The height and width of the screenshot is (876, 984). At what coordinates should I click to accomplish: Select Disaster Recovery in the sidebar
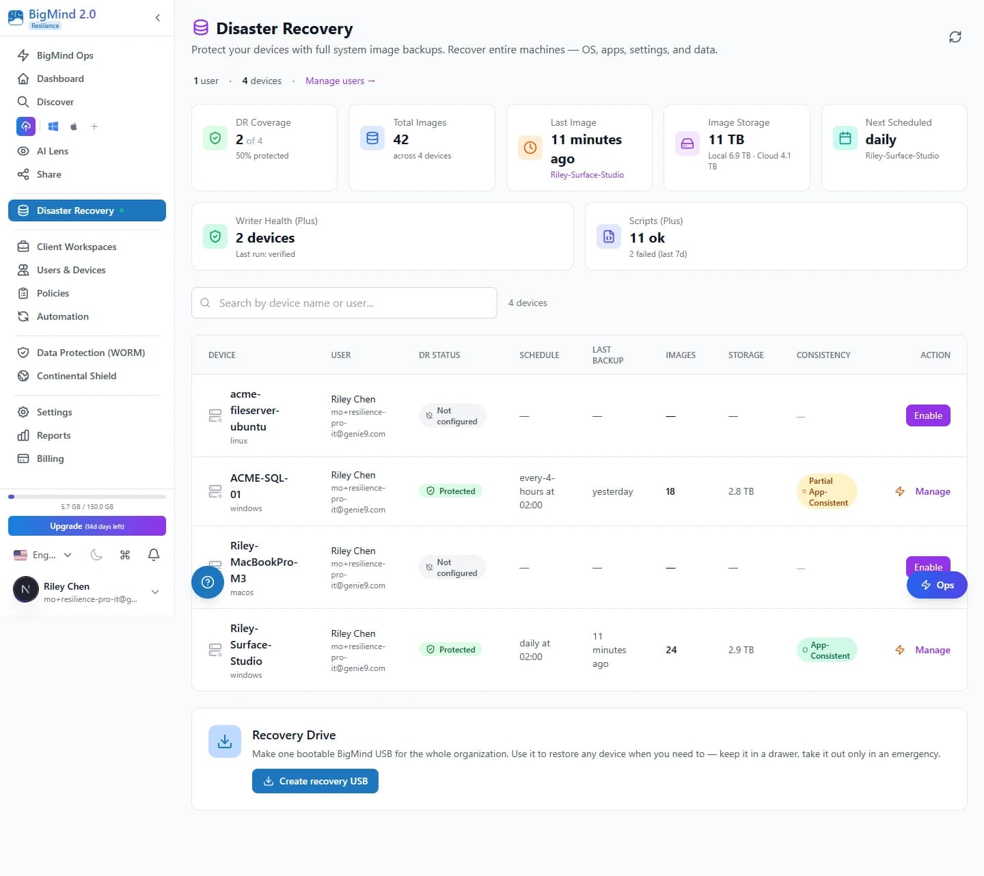(87, 210)
